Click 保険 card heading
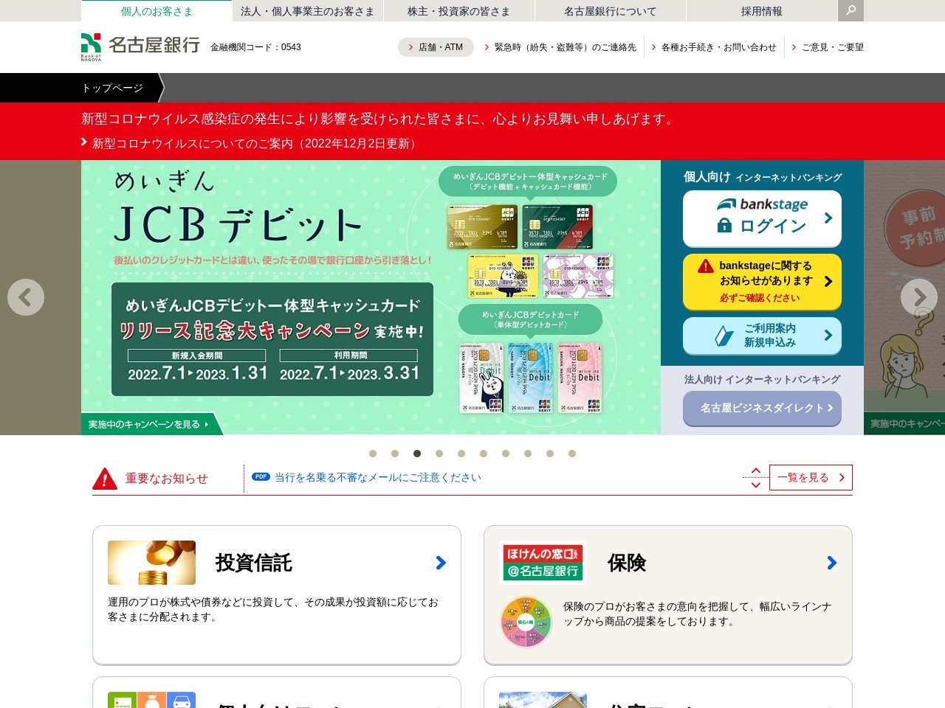945x708 pixels. (627, 563)
